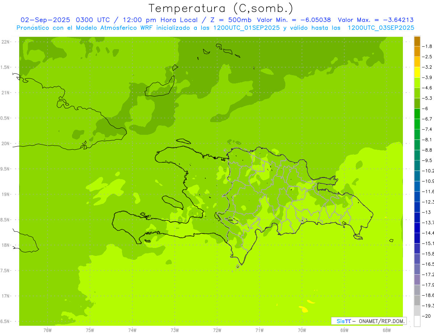The height and width of the screenshot is (335, 434).
Task: Click the green swatch between -6 and -6.7
Action: (x=417, y=114)
